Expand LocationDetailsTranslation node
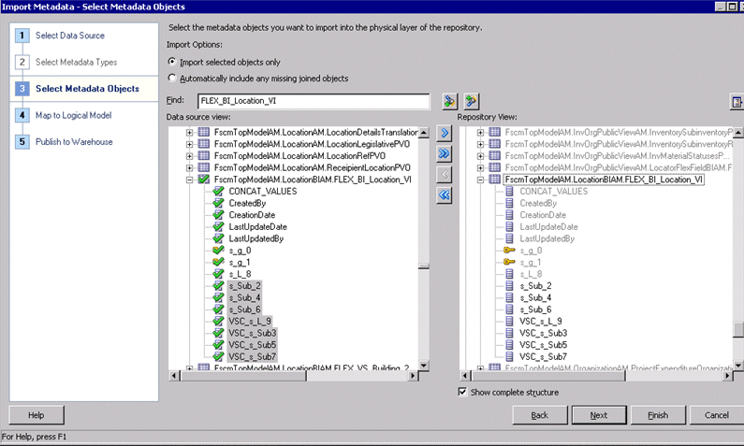This screenshot has width=744, height=446. pyautogui.click(x=189, y=132)
